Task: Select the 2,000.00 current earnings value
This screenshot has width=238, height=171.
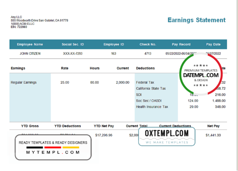Action: coord(123,82)
